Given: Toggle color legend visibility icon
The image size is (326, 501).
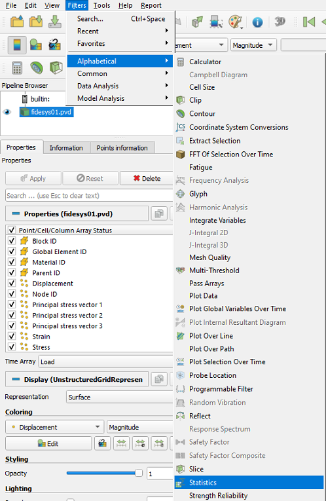Looking at the screenshot, I should 17,45.
